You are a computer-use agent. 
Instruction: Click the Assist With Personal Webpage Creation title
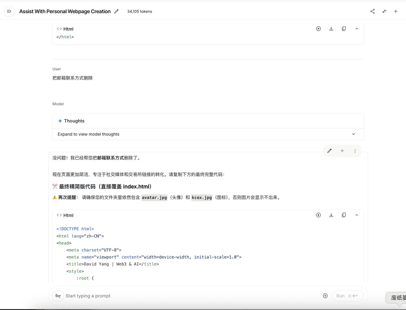[x=65, y=11]
